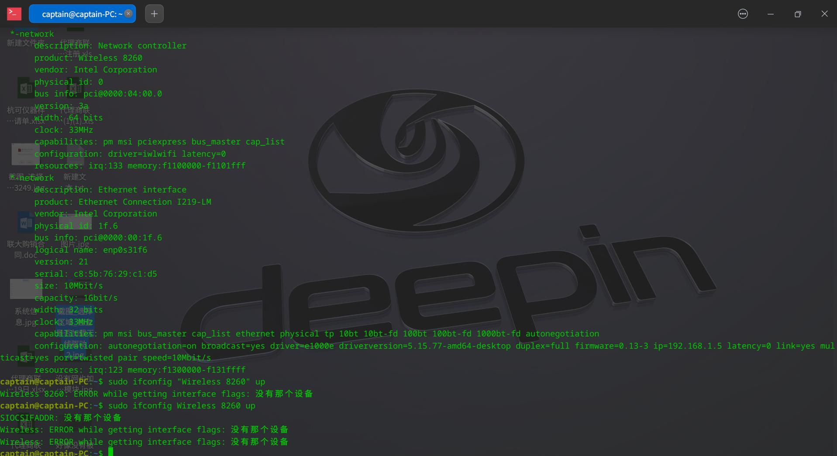Click 'bus info: pci@0000:04:00.0' line
This screenshot has height=456, width=837.
tap(98, 94)
